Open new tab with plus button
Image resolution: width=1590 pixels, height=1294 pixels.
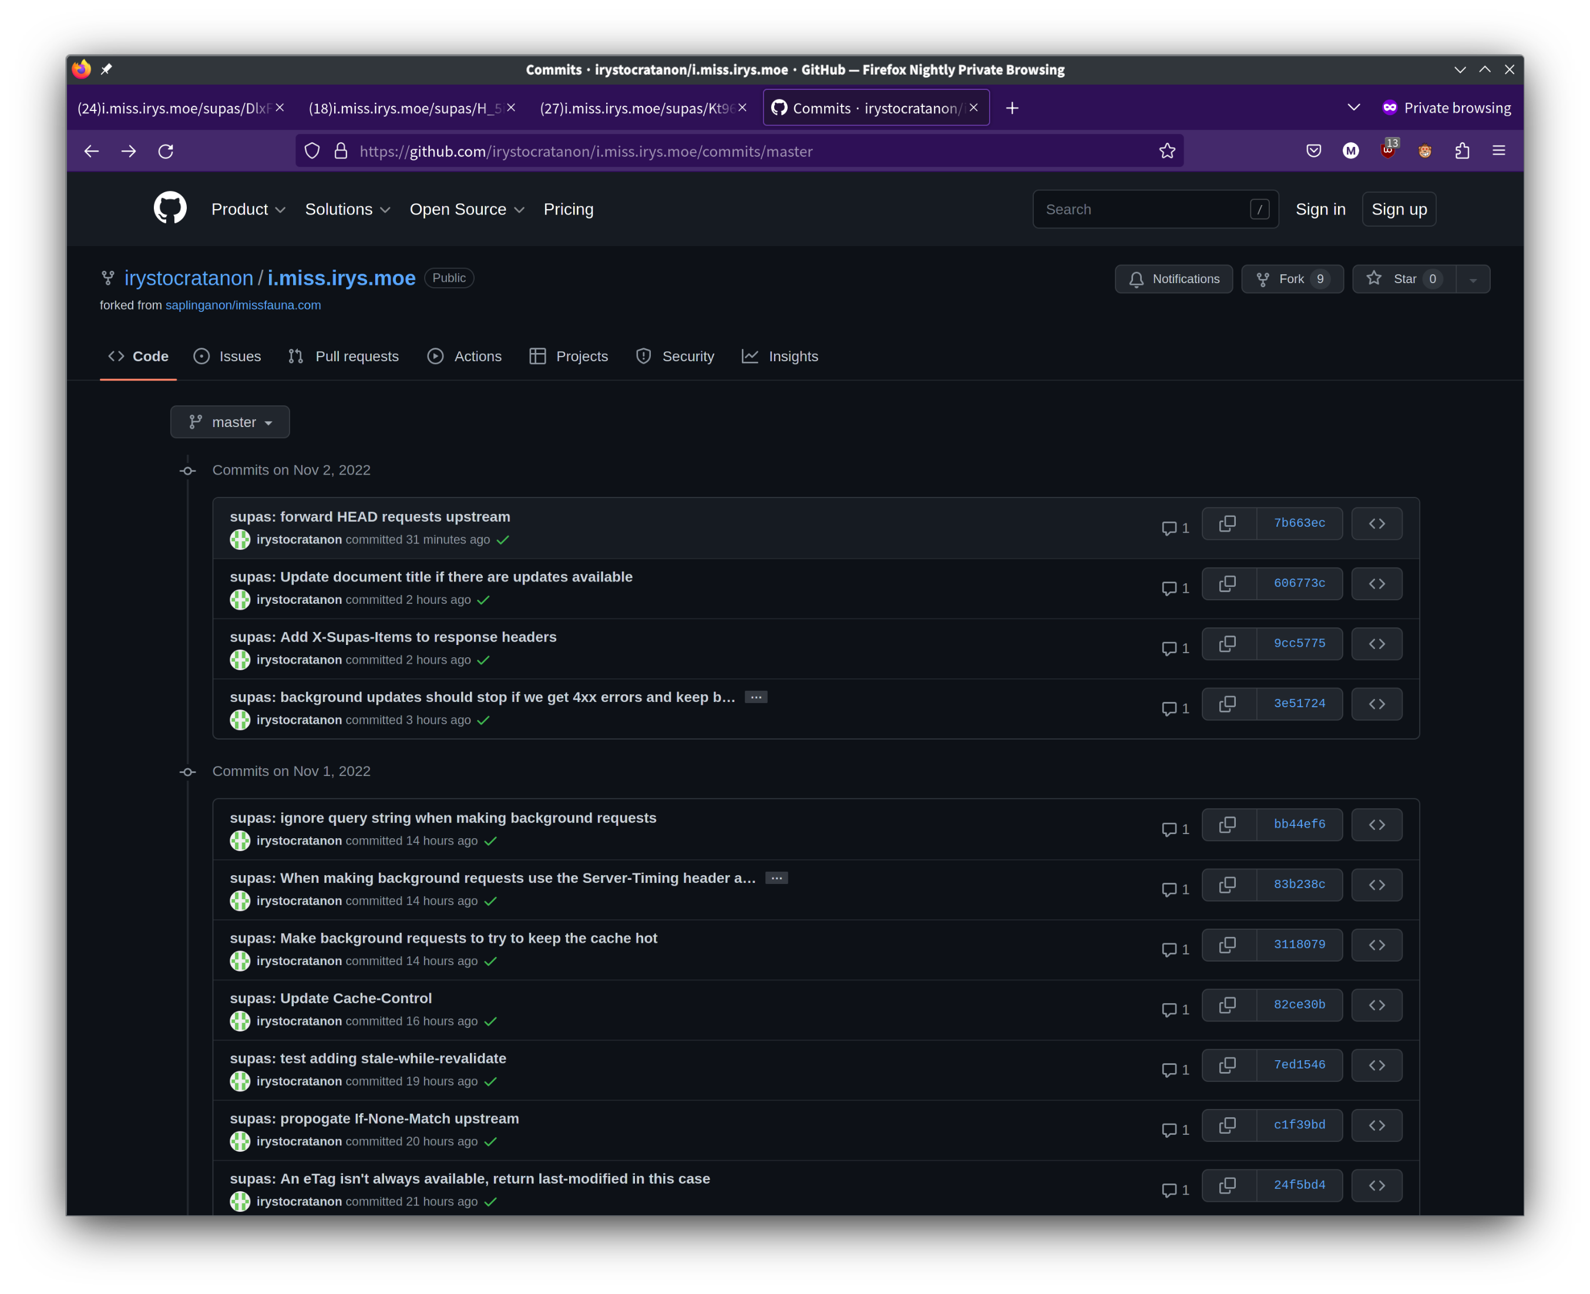pyautogui.click(x=1011, y=108)
